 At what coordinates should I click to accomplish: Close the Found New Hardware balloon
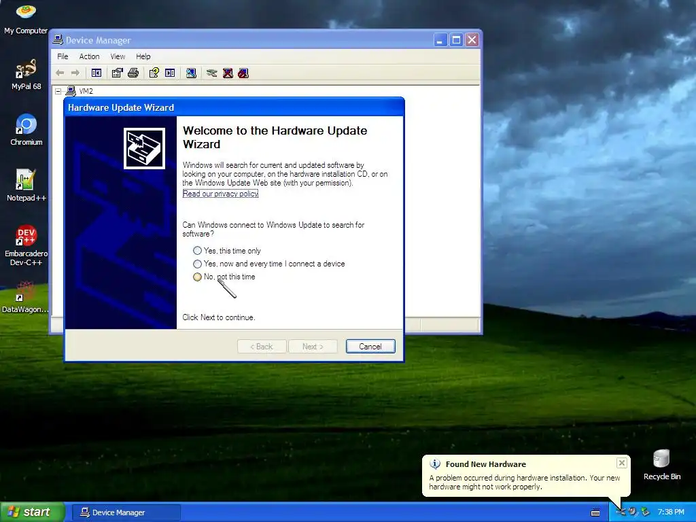622,463
